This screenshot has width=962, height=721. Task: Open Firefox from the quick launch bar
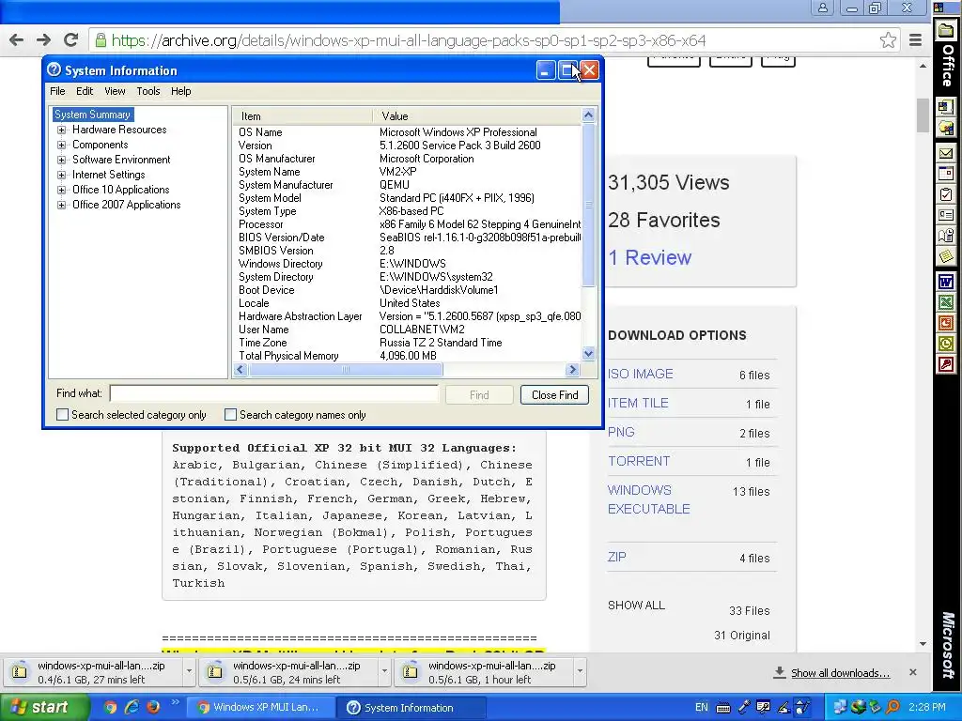click(x=153, y=707)
